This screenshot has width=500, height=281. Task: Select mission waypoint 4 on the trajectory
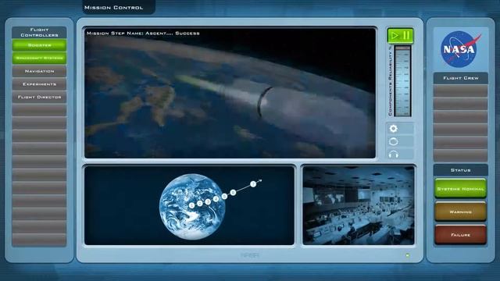pyautogui.click(x=216, y=199)
